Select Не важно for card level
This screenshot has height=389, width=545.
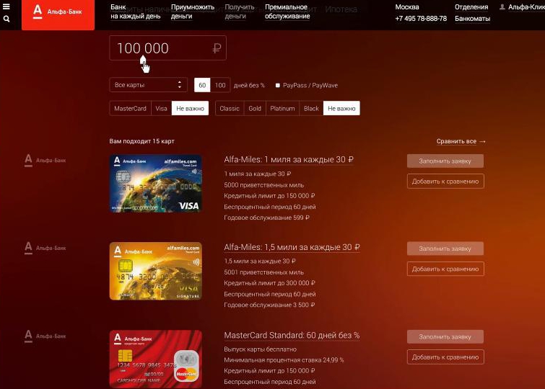341,108
